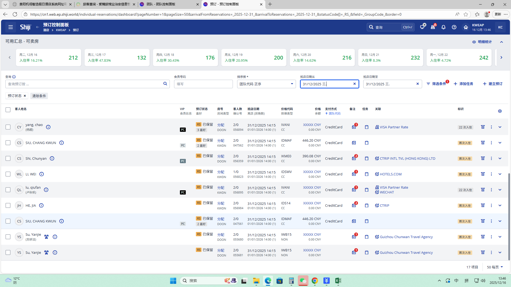Tick checkbox for yang, chao reservation
The height and width of the screenshot is (287, 511).
8,127
